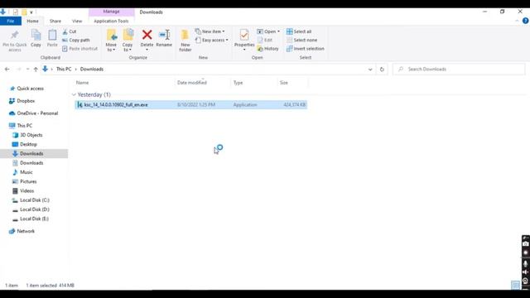Click This PC in address bar
This screenshot has height=298, width=530.
(64, 69)
